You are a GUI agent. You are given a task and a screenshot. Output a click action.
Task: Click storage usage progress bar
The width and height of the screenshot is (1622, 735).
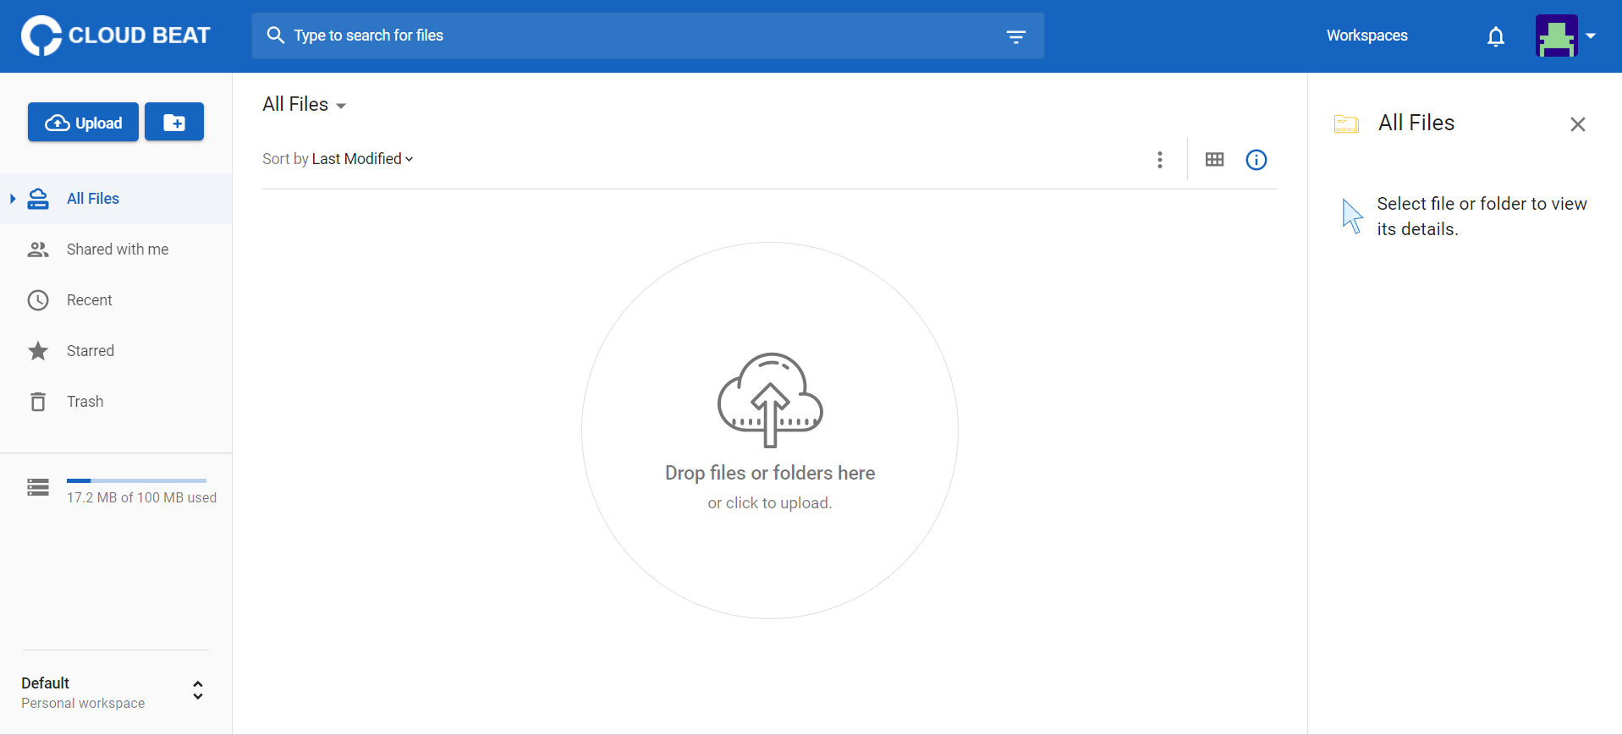coord(136,480)
